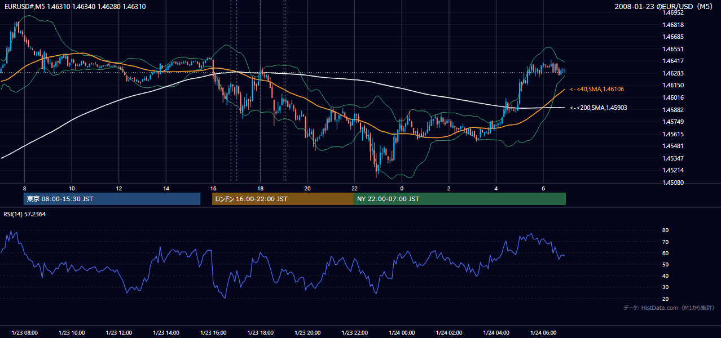Click price label 1.45882 on the axis
721x338 pixels.
point(672,110)
